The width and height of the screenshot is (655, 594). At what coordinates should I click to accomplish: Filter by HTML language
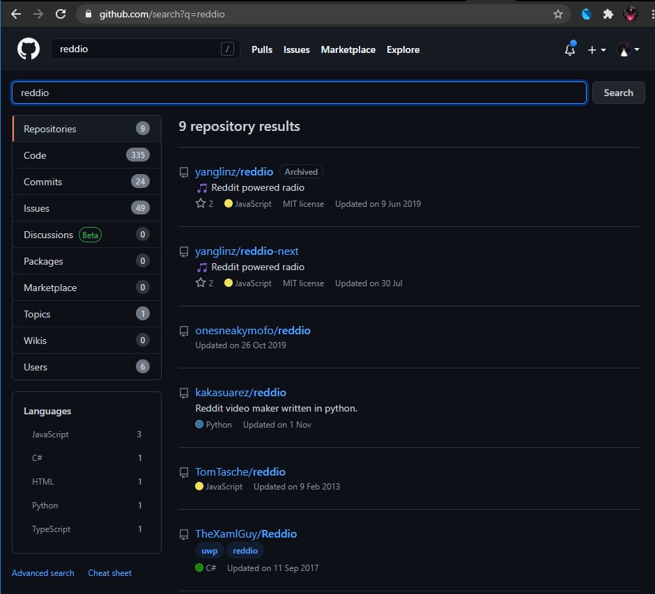pyautogui.click(x=86, y=481)
